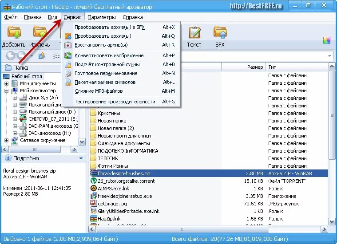The height and width of the screenshot is (244, 337).
Task: Select the Одежда на документы folder
Action: click(x=124, y=143)
